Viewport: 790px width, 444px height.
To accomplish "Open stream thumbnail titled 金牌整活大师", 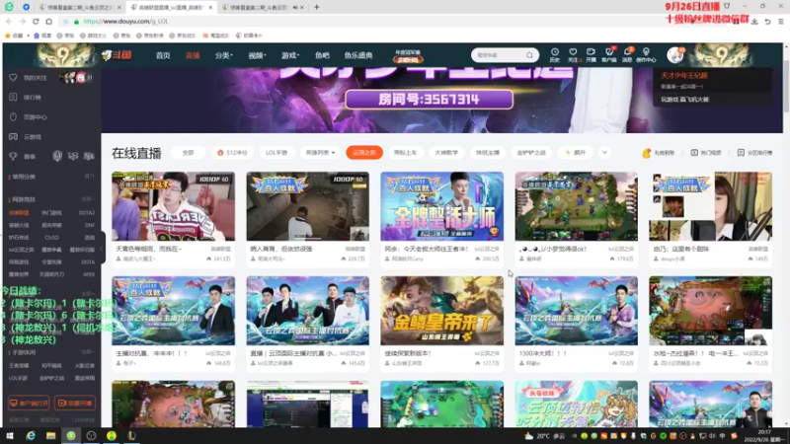I will pyautogui.click(x=441, y=206).
